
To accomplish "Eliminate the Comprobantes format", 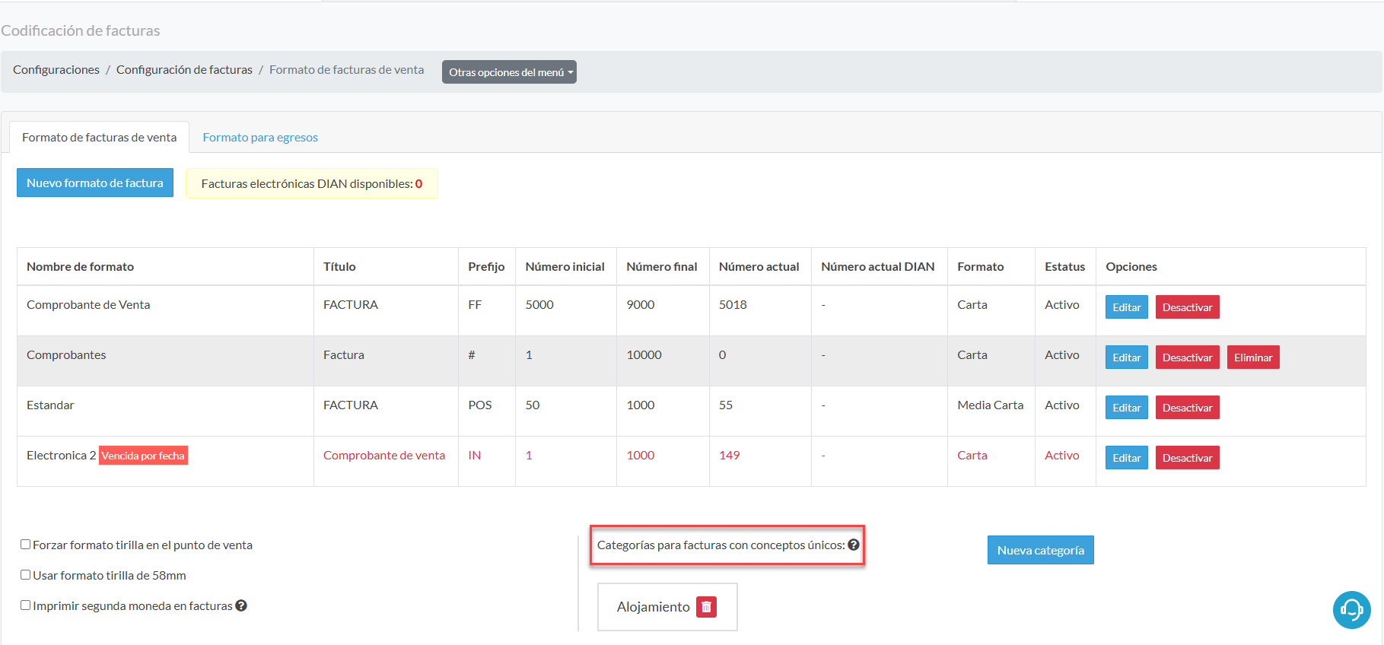I will coord(1252,357).
